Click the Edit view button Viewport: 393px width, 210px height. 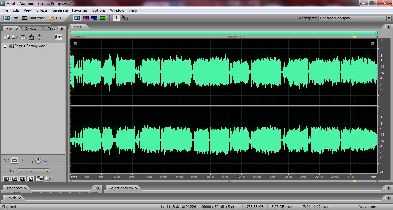coord(11,18)
